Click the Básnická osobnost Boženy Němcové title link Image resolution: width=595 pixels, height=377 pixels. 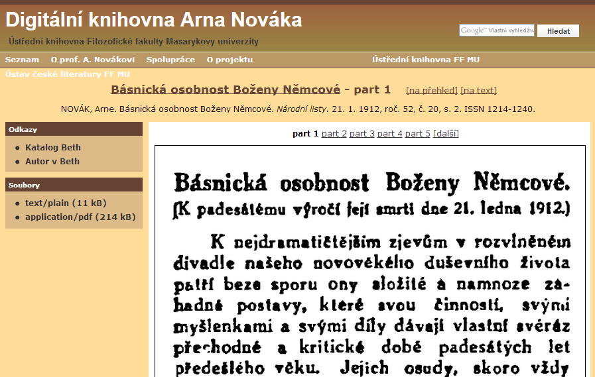coord(226,89)
